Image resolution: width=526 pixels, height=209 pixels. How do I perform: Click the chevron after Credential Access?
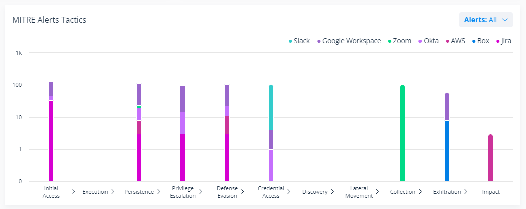pyautogui.click(x=289, y=192)
